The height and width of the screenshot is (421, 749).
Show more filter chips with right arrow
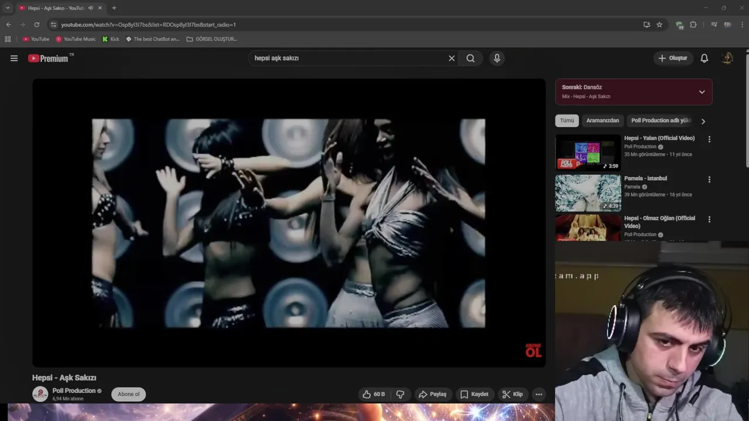[703, 121]
